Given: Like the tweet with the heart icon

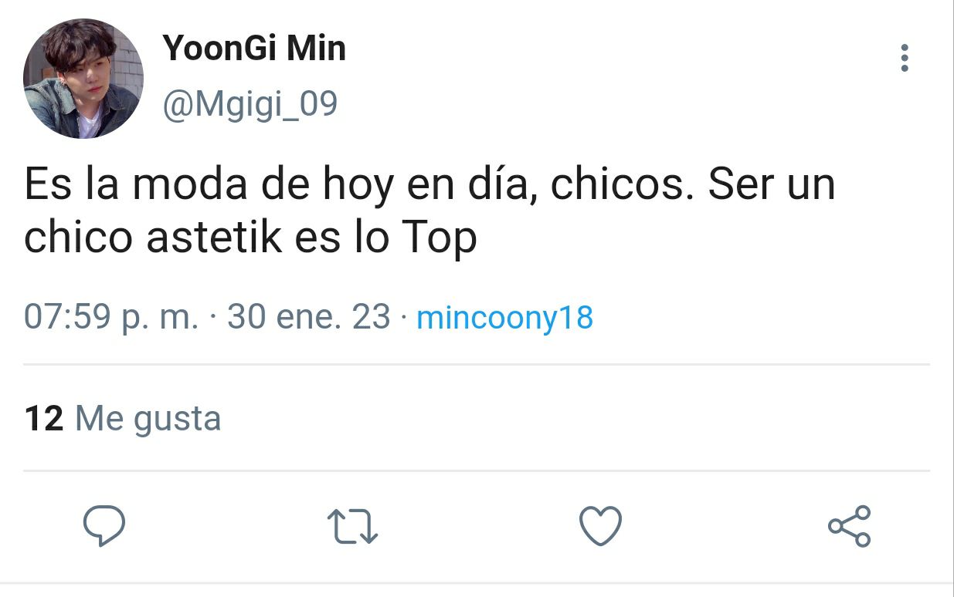Looking at the screenshot, I should point(600,527).
